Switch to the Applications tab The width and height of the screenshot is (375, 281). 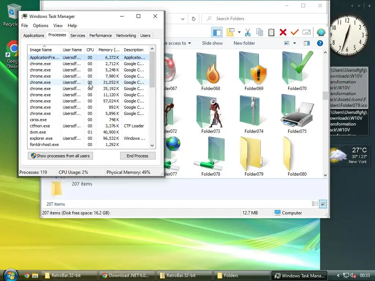click(33, 35)
